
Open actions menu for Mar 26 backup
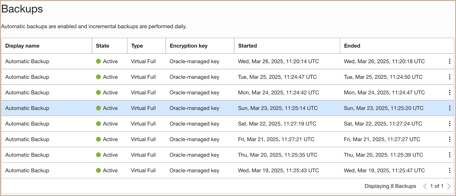click(x=449, y=61)
